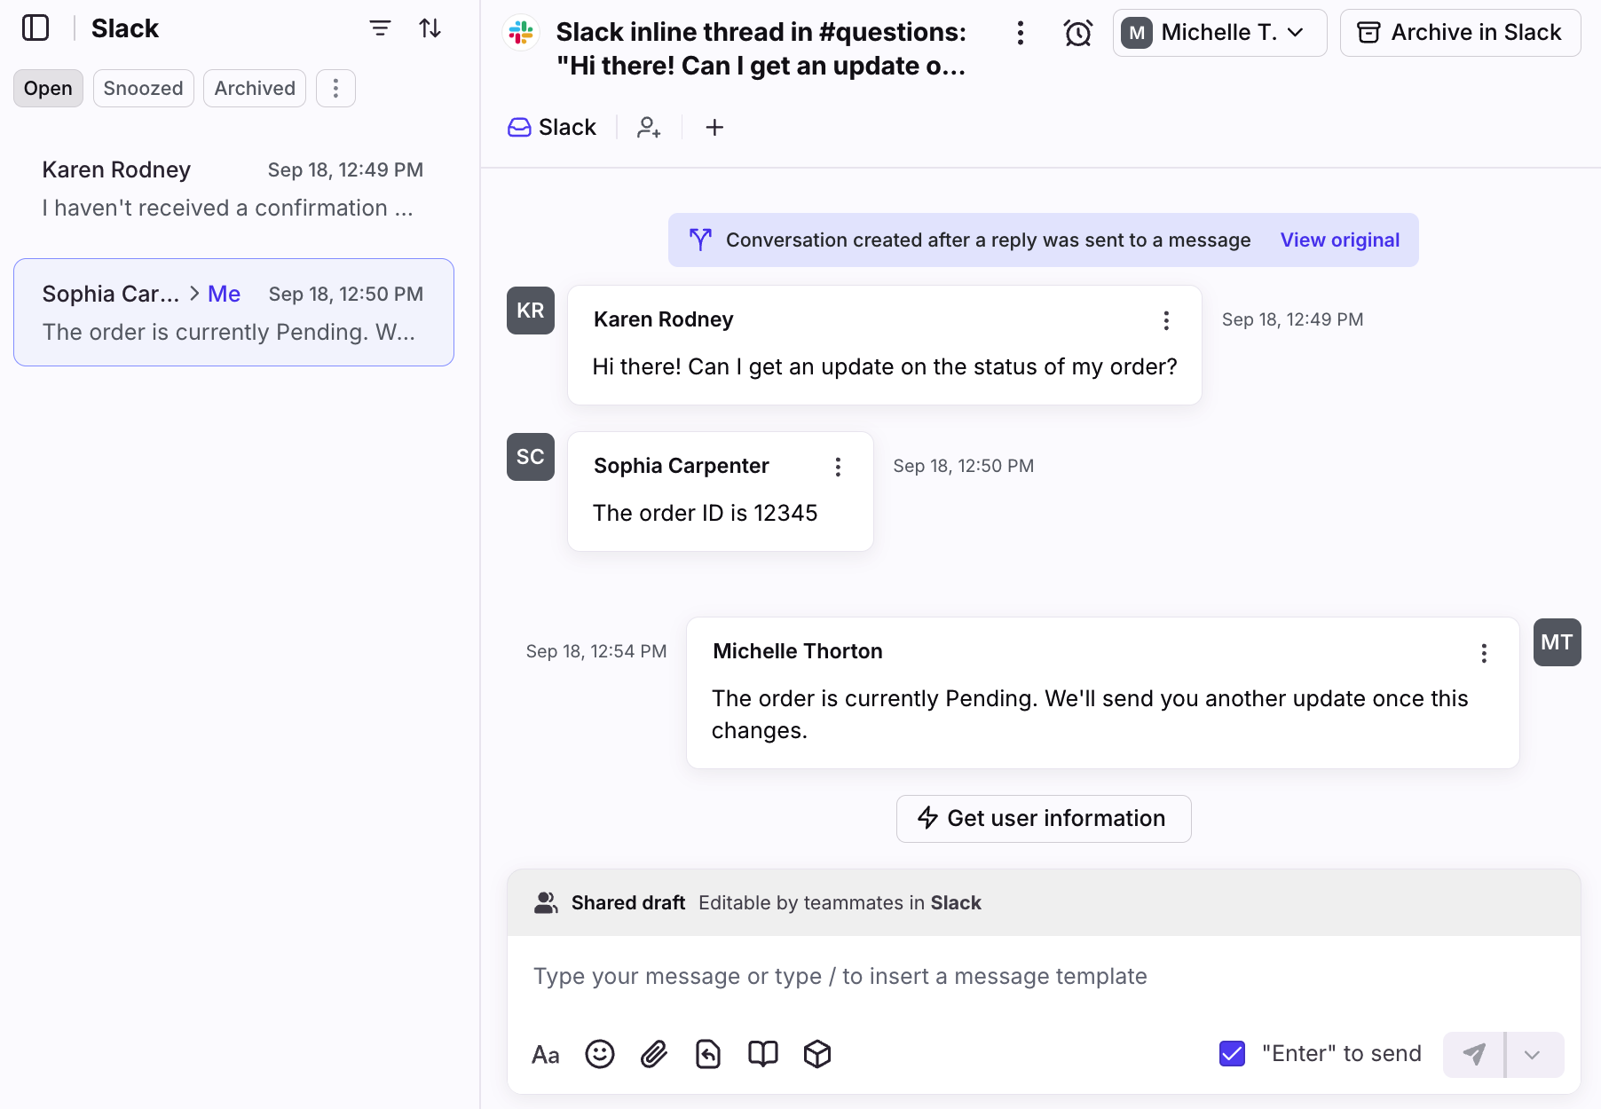
Task: Collapse the sidebar panel icon
Action: pos(35,28)
